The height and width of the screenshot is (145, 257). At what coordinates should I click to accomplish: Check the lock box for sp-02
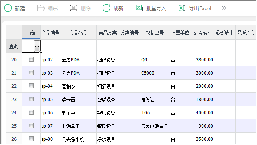[31, 59]
